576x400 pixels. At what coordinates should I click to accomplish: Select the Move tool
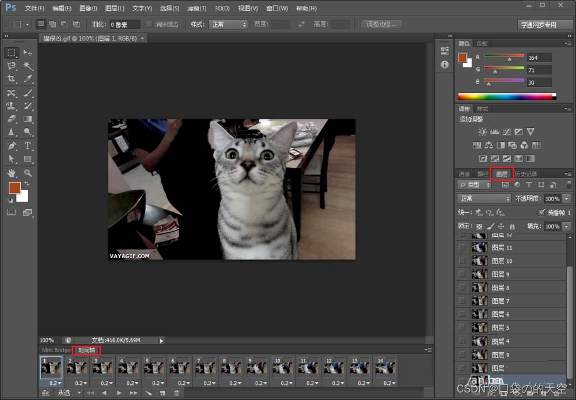pos(28,52)
